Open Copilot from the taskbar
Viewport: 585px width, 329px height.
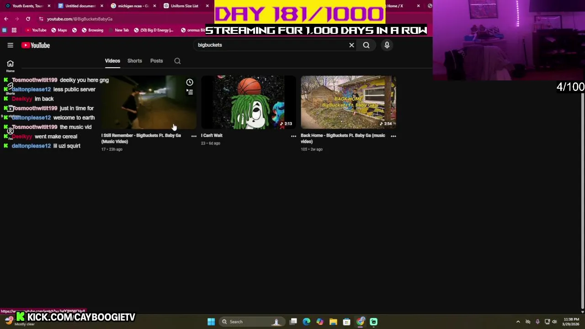[320, 322]
